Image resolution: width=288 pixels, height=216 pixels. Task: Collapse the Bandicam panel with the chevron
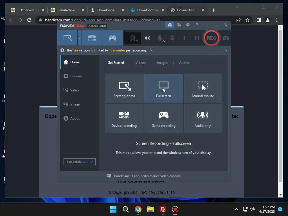click(x=226, y=51)
